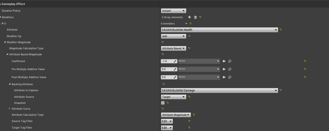Open Attribute Calculation Type dropdown
The image size is (329, 131).
176,115
